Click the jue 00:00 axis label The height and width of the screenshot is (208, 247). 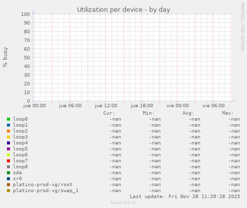(x=34, y=106)
